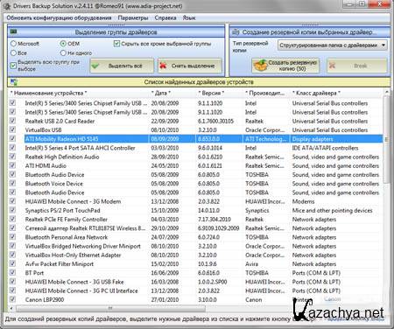Image resolution: width=394 pixels, height=329 pixels.
Task: Click the horizontal scrollbar of driver list
Action: pyautogui.click(x=110, y=308)
